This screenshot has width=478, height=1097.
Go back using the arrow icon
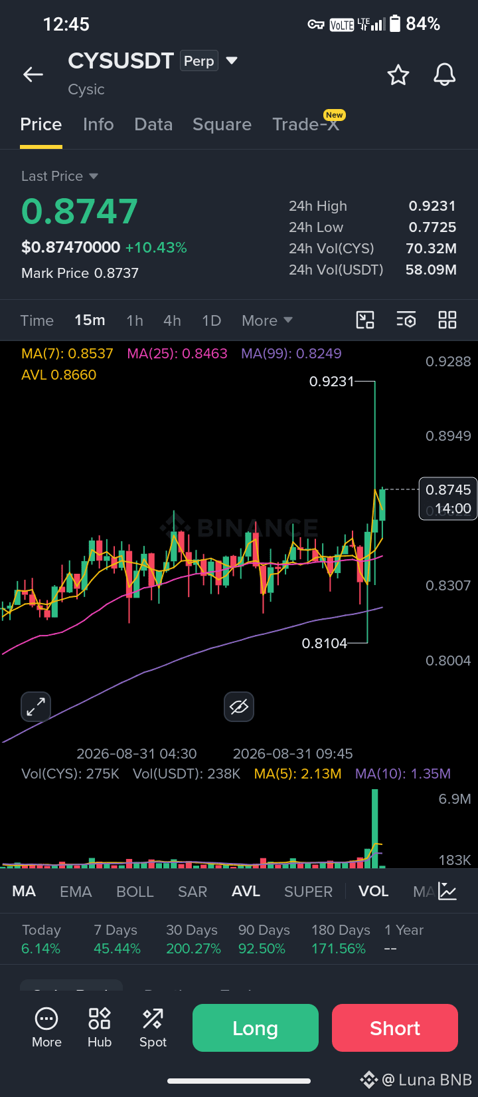(33, 75)
